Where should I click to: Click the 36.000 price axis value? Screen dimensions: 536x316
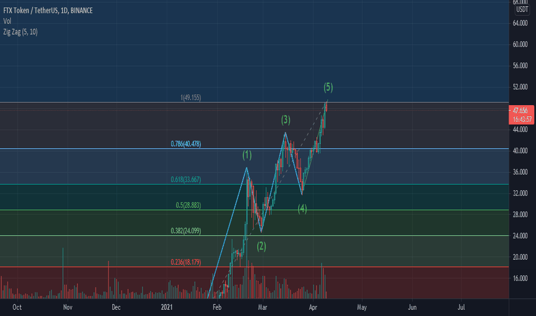pyautogui.click(x=520, y=172)
